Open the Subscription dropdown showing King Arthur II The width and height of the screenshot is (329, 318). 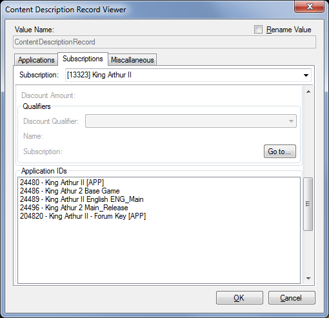188,75
